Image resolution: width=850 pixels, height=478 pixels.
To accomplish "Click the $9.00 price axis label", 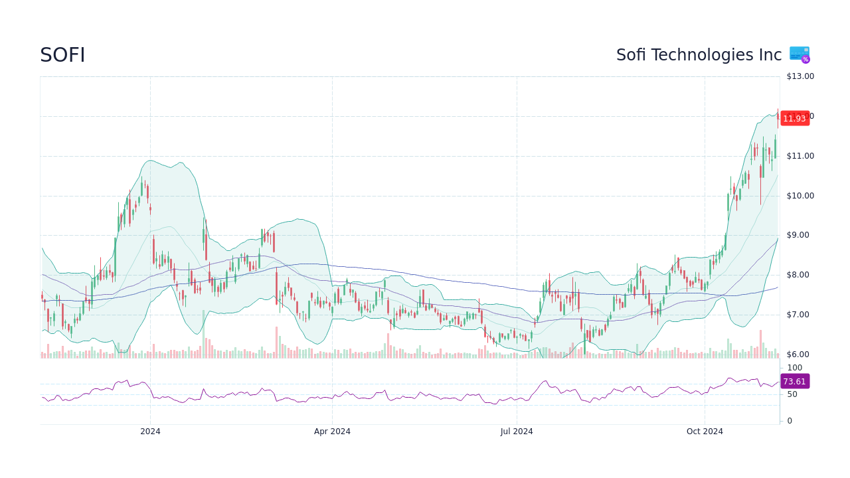I will pos(798,235).
